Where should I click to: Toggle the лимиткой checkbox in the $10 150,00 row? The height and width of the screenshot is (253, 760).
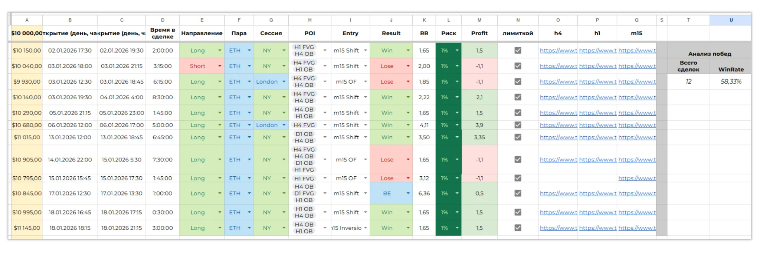[x=518, y=50]
